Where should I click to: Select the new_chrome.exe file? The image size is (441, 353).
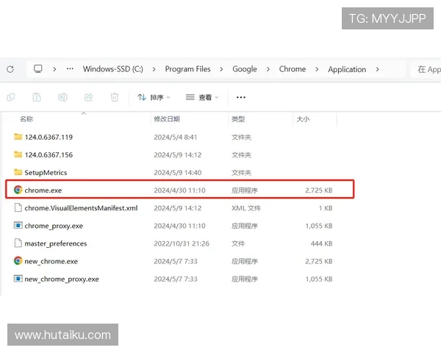coord(51,261)
